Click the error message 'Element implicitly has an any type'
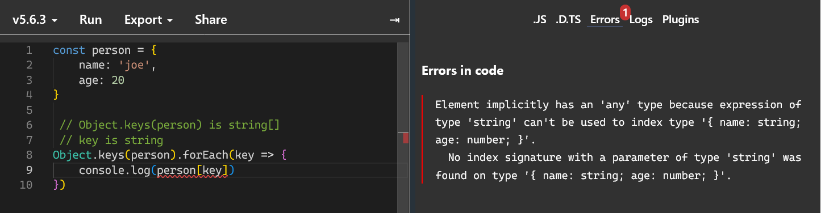Screen dimensions: 821x213 [618, 122]
